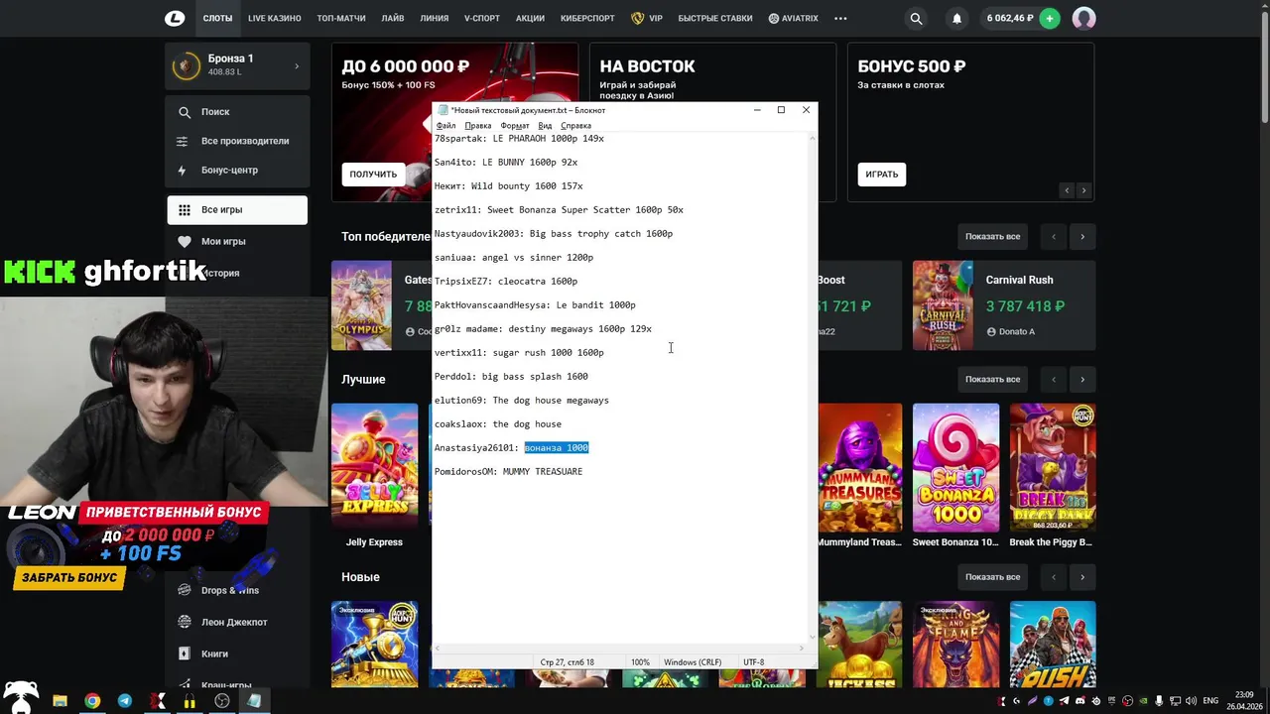The image size is (1270, 714).
Task: Open the Справка menu in Notepad
Action: point(575,126)
